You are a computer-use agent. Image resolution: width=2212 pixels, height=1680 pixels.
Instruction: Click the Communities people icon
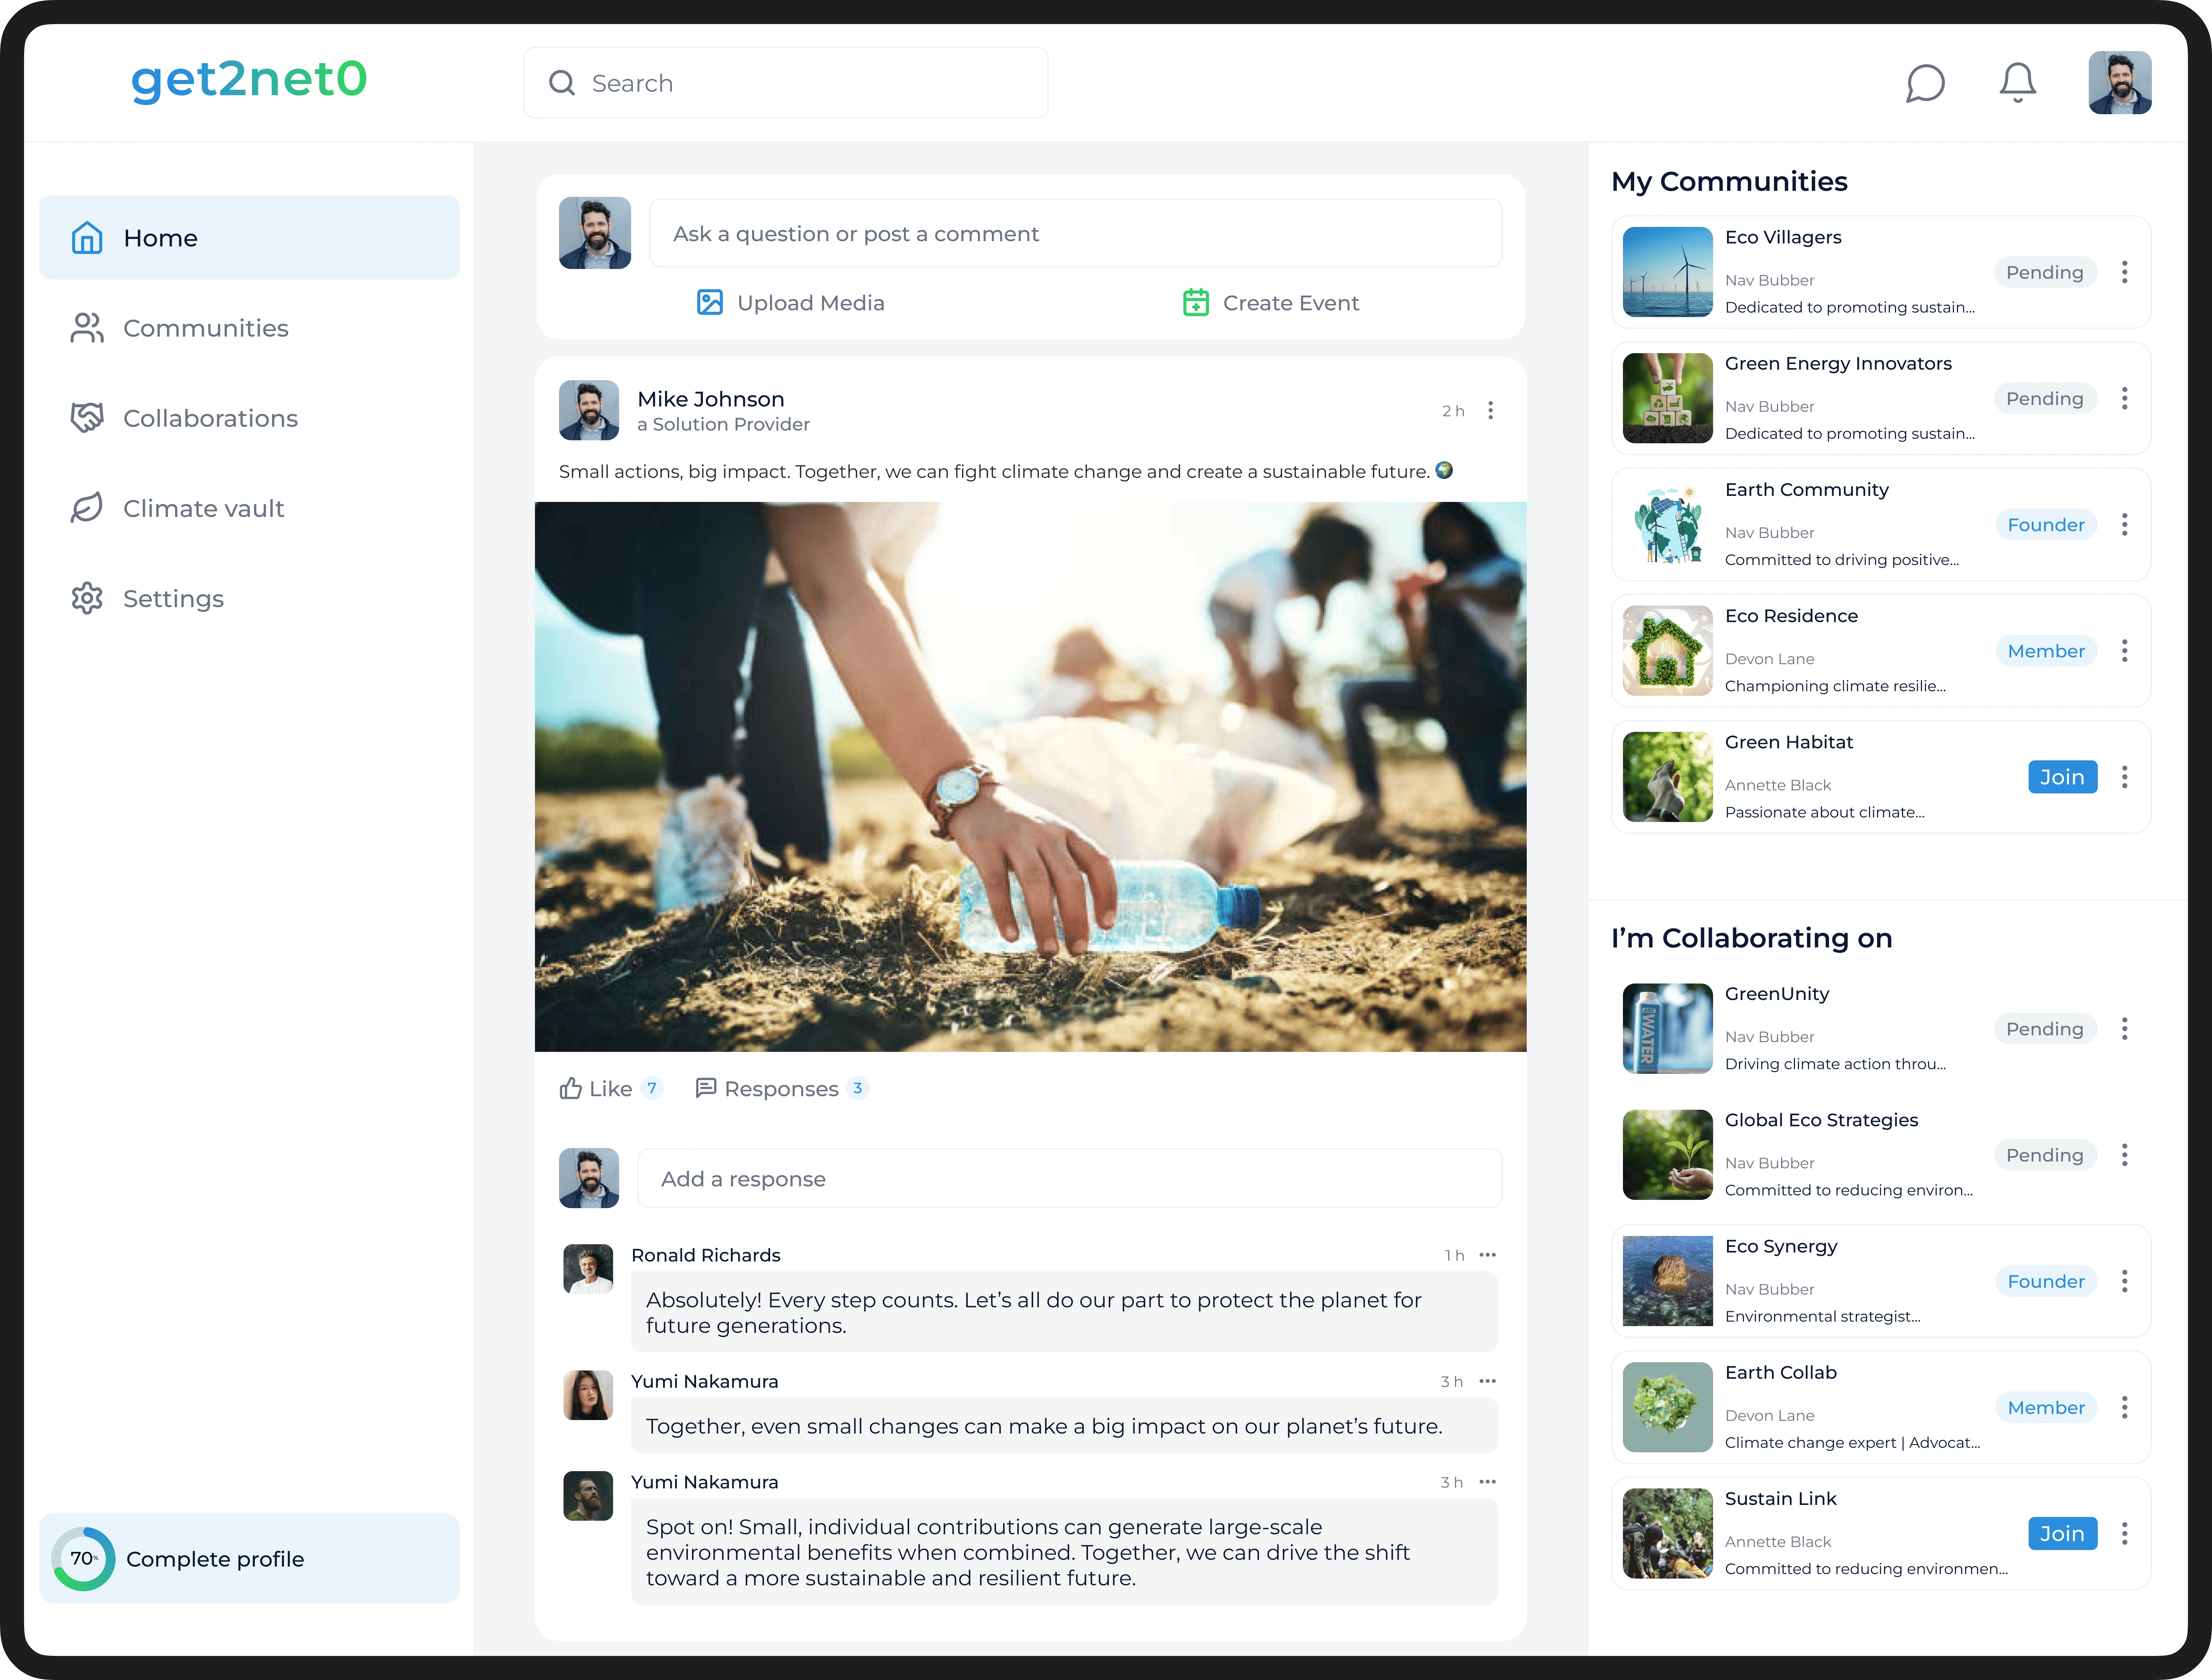(87, 328)
